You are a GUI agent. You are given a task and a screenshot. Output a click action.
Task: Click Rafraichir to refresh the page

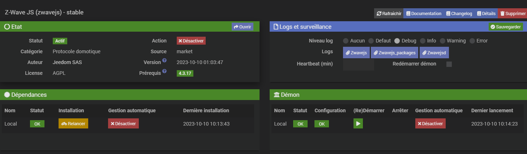(x=389, y=14)
